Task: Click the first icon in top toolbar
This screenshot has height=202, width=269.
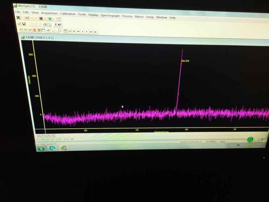Action: click(18, 18)
